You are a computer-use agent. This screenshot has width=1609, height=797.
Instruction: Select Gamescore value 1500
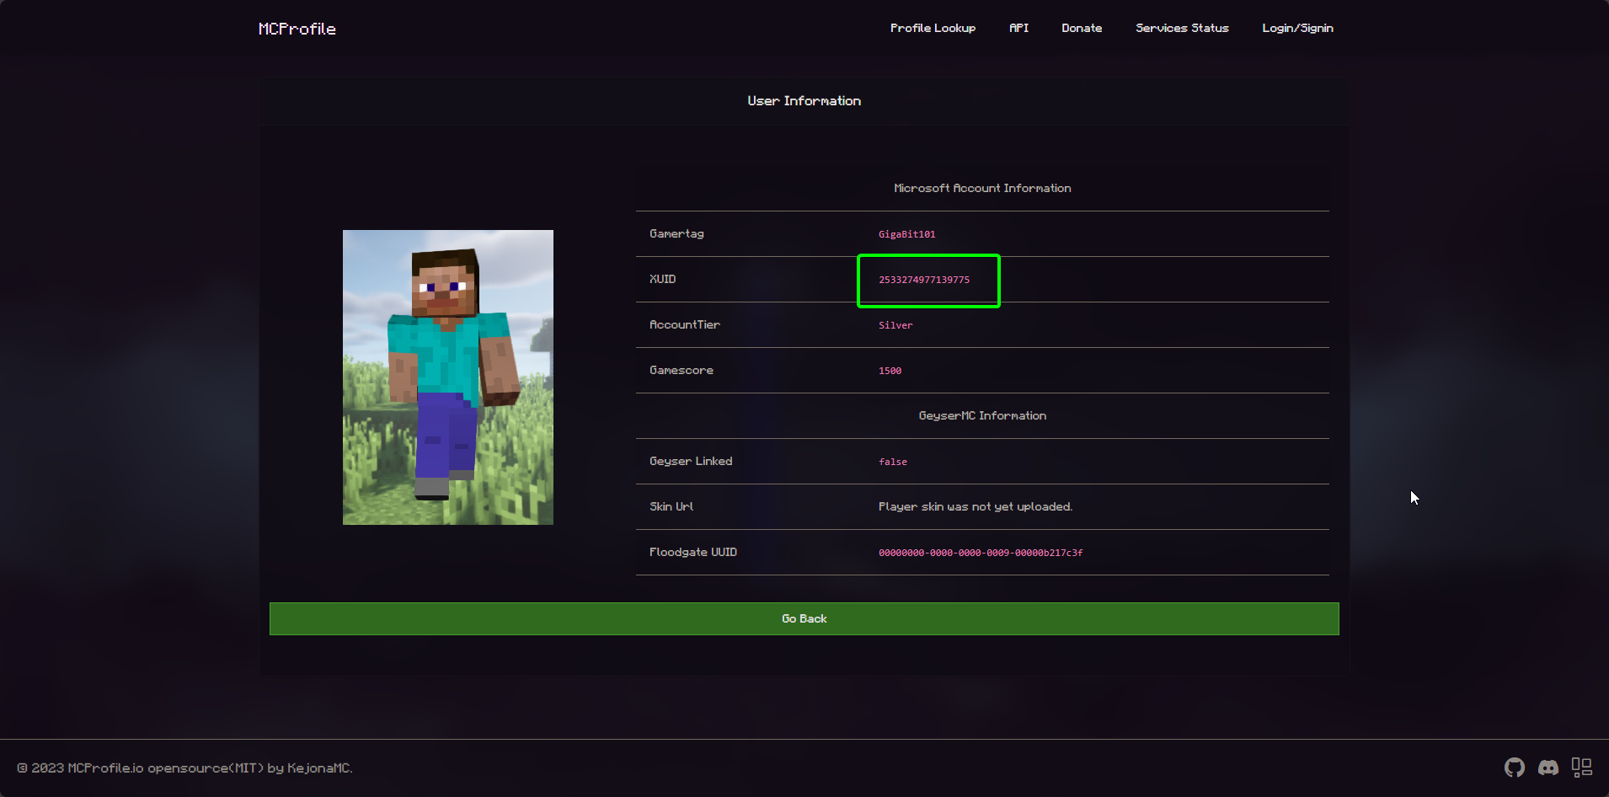point(890,371)
